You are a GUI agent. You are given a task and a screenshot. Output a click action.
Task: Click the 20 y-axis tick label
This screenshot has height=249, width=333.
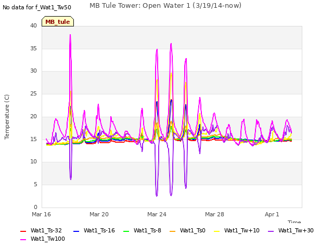click(x=33, y=116)
